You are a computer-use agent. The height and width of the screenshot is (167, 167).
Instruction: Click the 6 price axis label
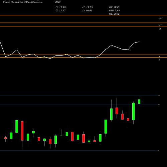pyautogui.click(x=158, y=151)
